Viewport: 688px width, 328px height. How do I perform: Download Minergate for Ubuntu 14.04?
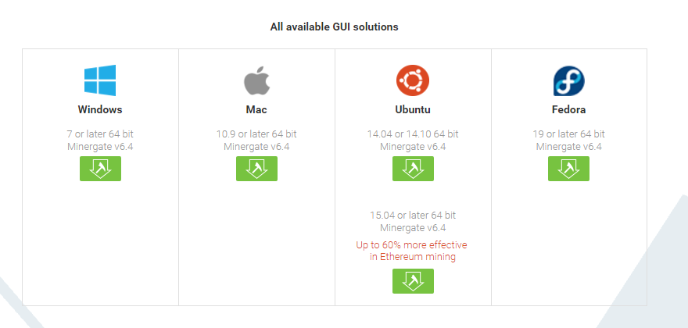[x=413, y=169]
